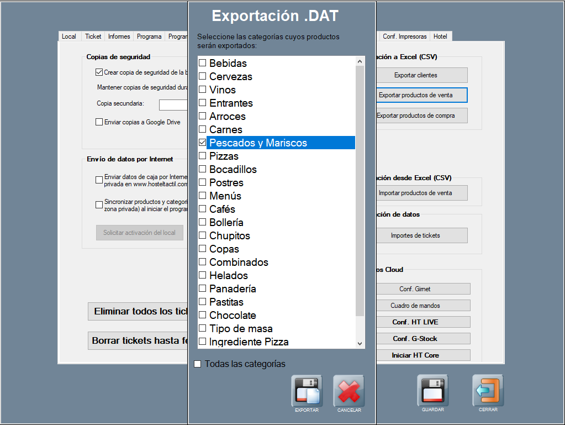Tick Enviar copias a Google Drive
This screenshot has width=565, height=425.
[99, 122]
